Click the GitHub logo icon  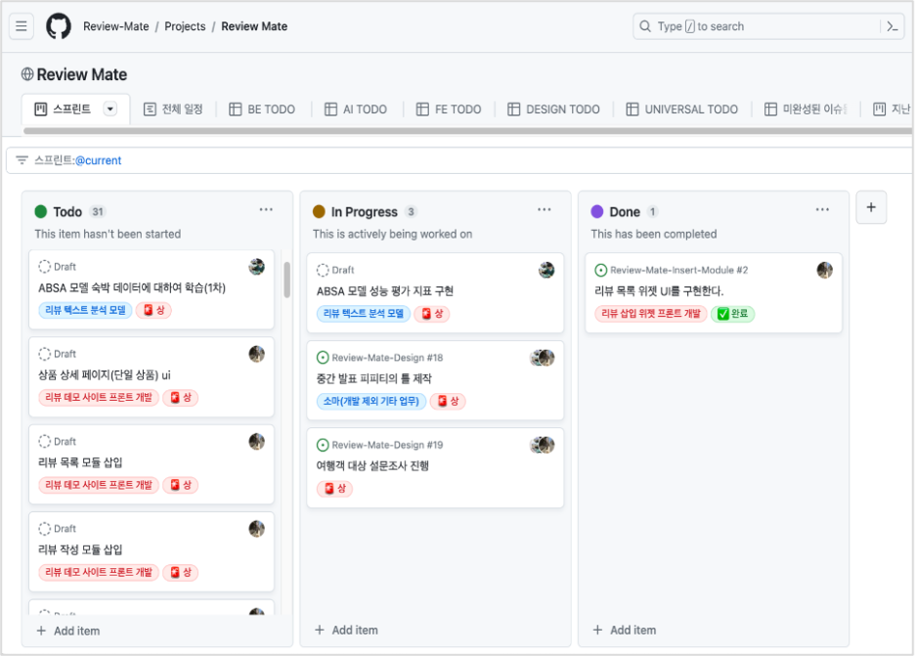point(59,26)
